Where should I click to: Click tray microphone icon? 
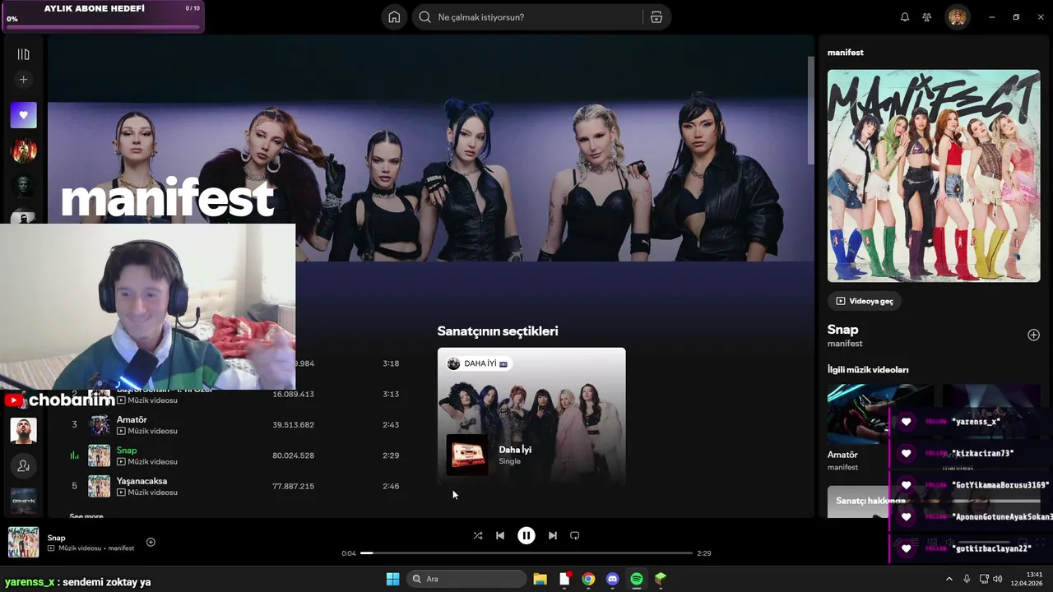(967, 579)
